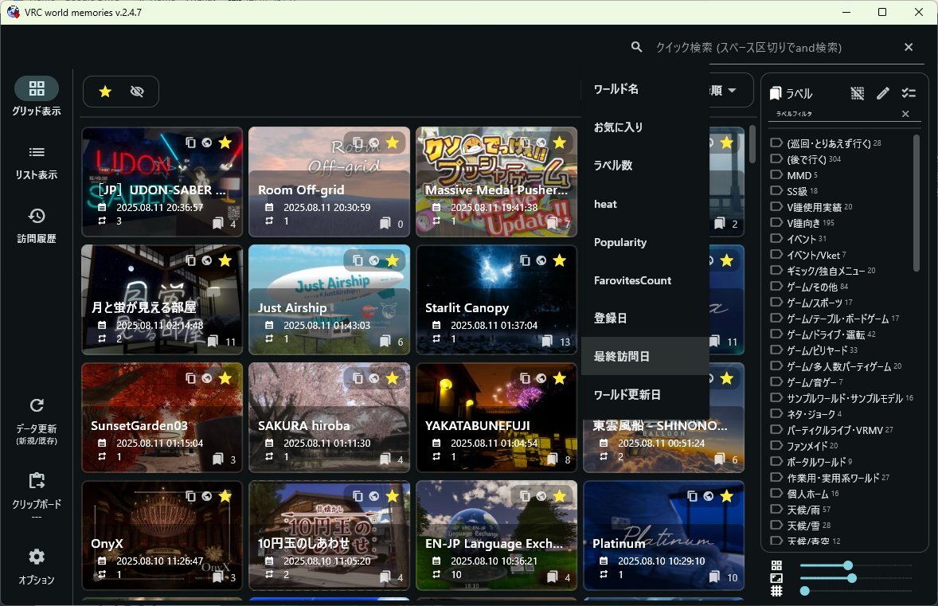
Task: Open 月と蛍が見える部屋 world card
Action: (162, 299)
